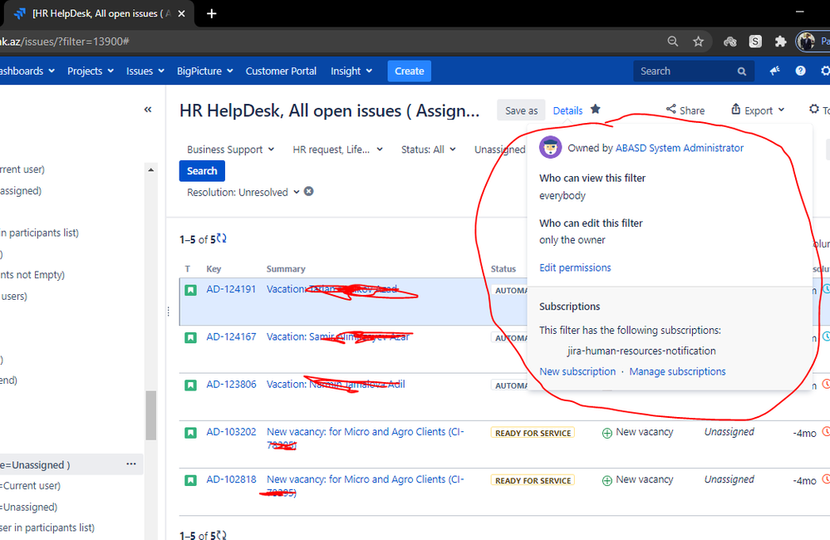Open the Business Support project dropdown
The height and width of the screenshot is (540, 830).
(230, 150)
